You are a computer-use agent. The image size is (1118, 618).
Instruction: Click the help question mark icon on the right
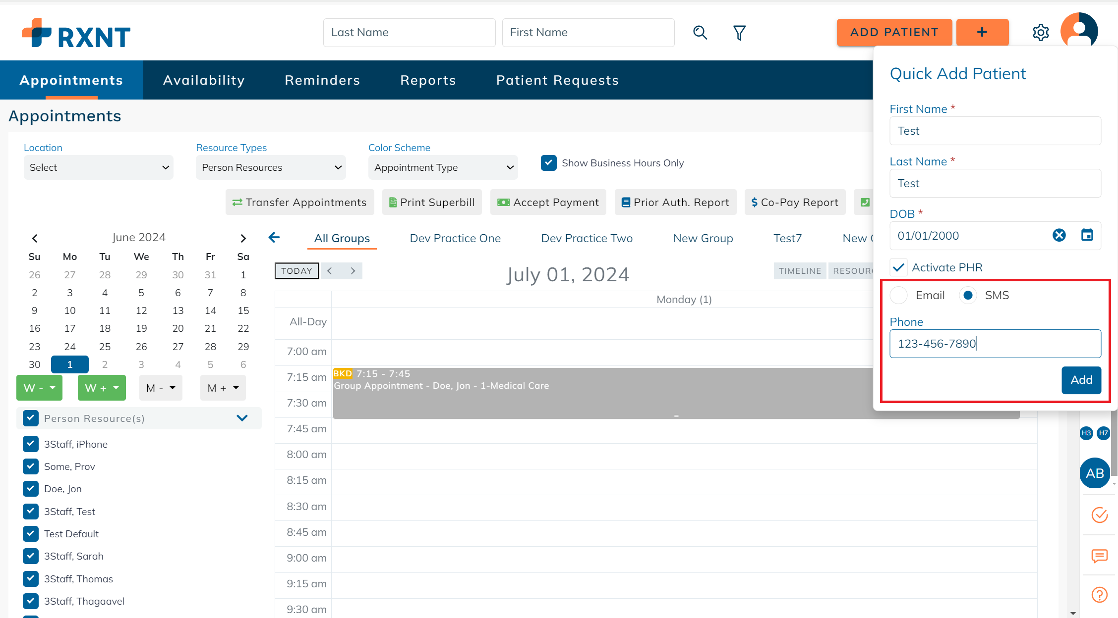(1100, 595)
